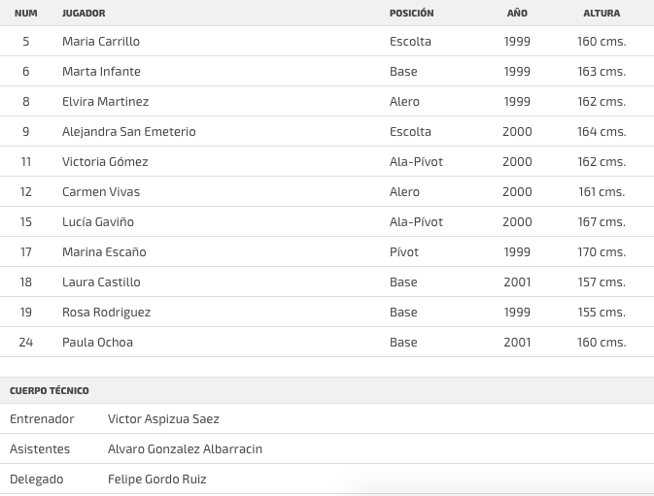Click the POSICIÓN column header
The height and width of the screenshot is (496, 654).
411,14
